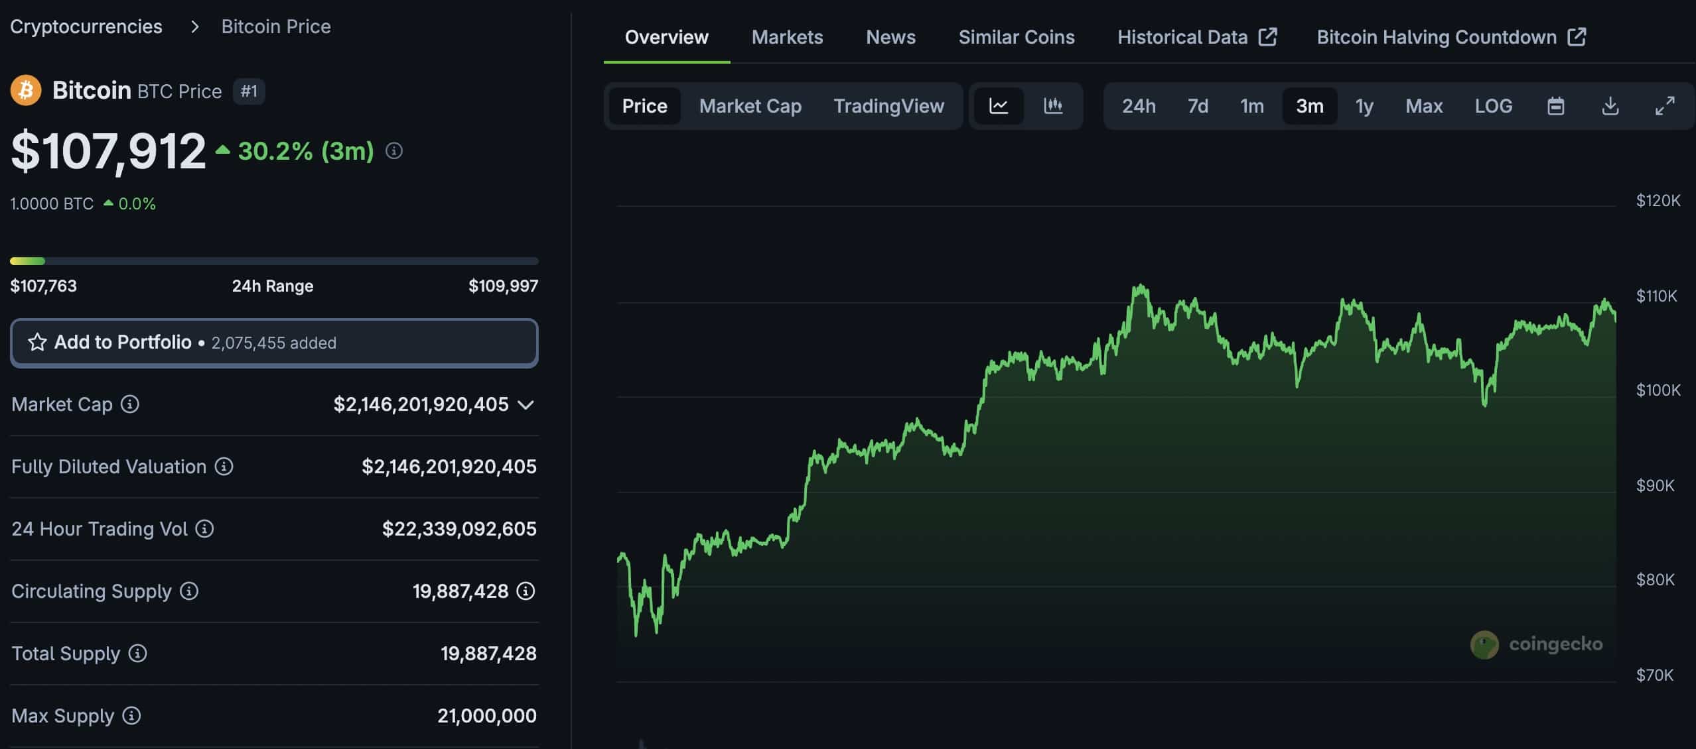Open the Similar Coins tab
1696x749 pixels.
pyautogui.click(x=1017, y=37)
